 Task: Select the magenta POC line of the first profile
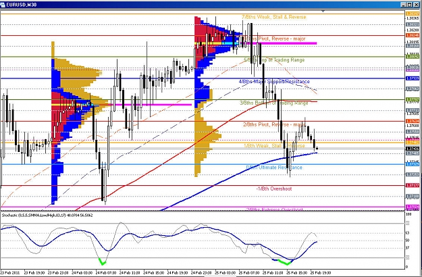[x=151, y=105]
